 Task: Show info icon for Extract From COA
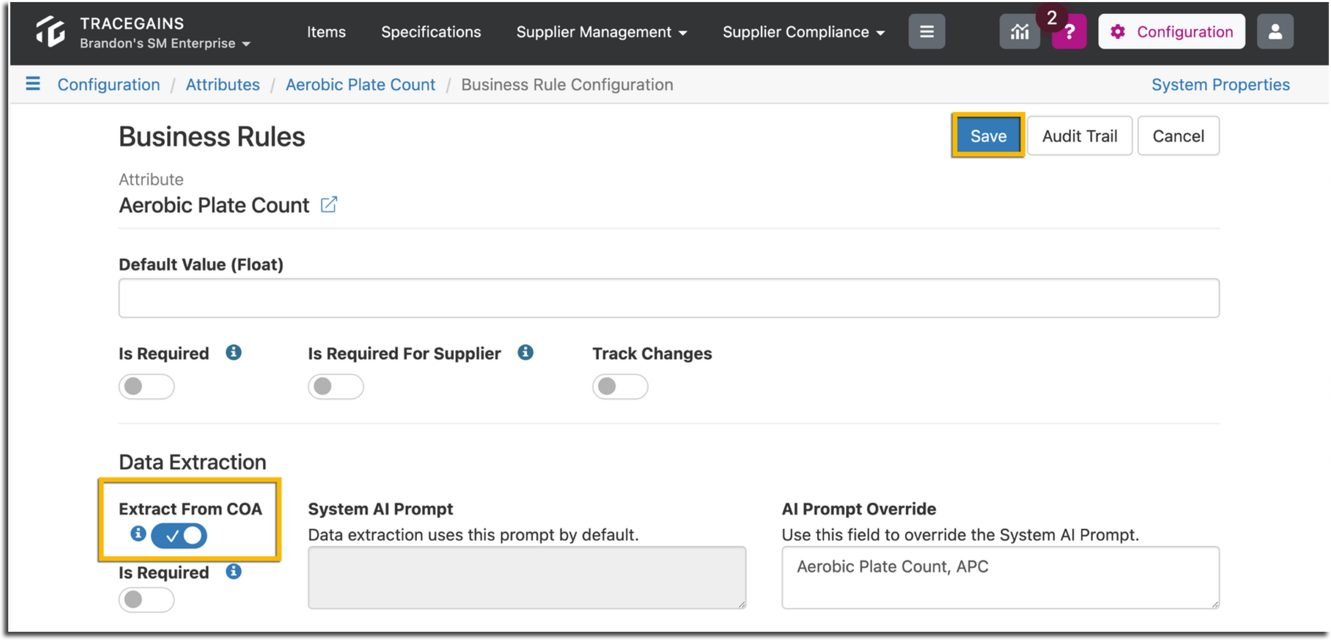(x=138, y=534)
